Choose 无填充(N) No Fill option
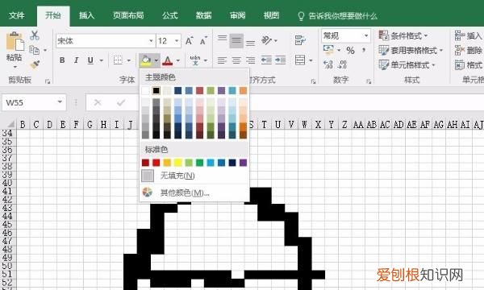Viewport: 484px width, 290px height. coord(194,176)
